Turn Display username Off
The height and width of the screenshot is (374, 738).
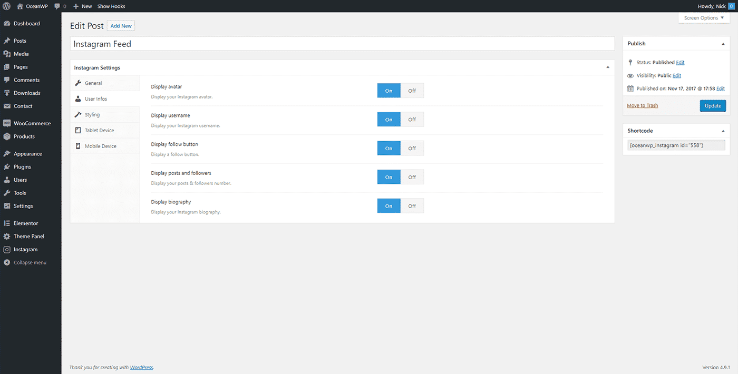pyautogui.click(x=412, y=120)
